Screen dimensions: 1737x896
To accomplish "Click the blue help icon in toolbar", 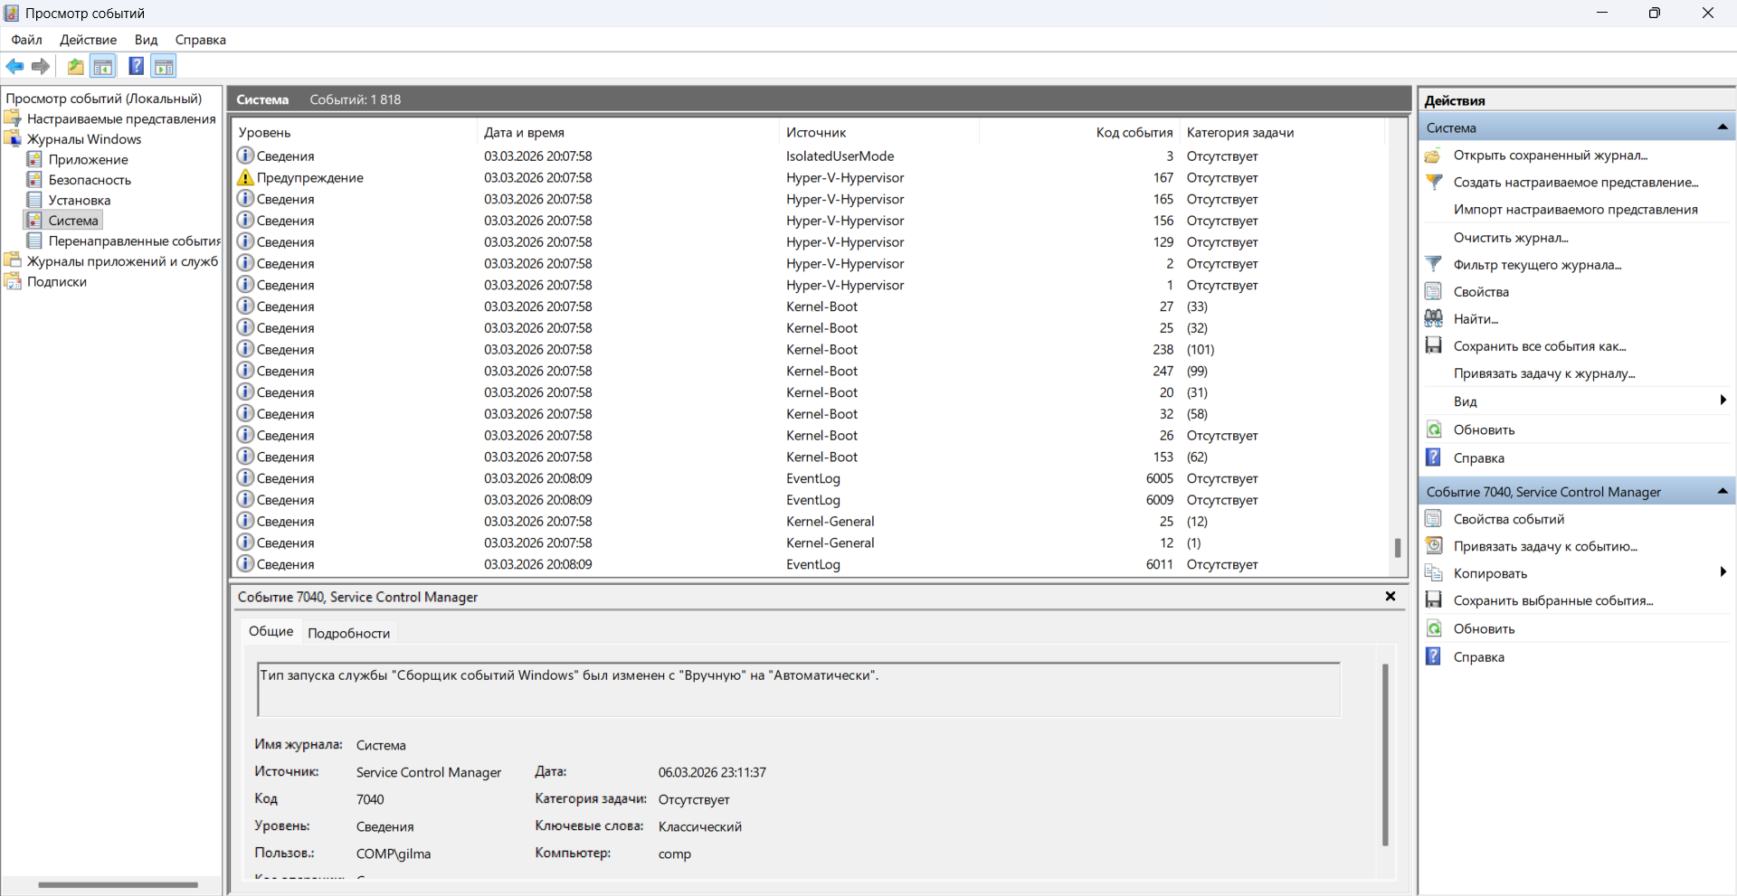I will 136,66.
